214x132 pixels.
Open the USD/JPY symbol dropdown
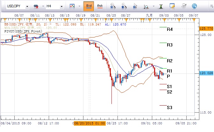[27, 6]
